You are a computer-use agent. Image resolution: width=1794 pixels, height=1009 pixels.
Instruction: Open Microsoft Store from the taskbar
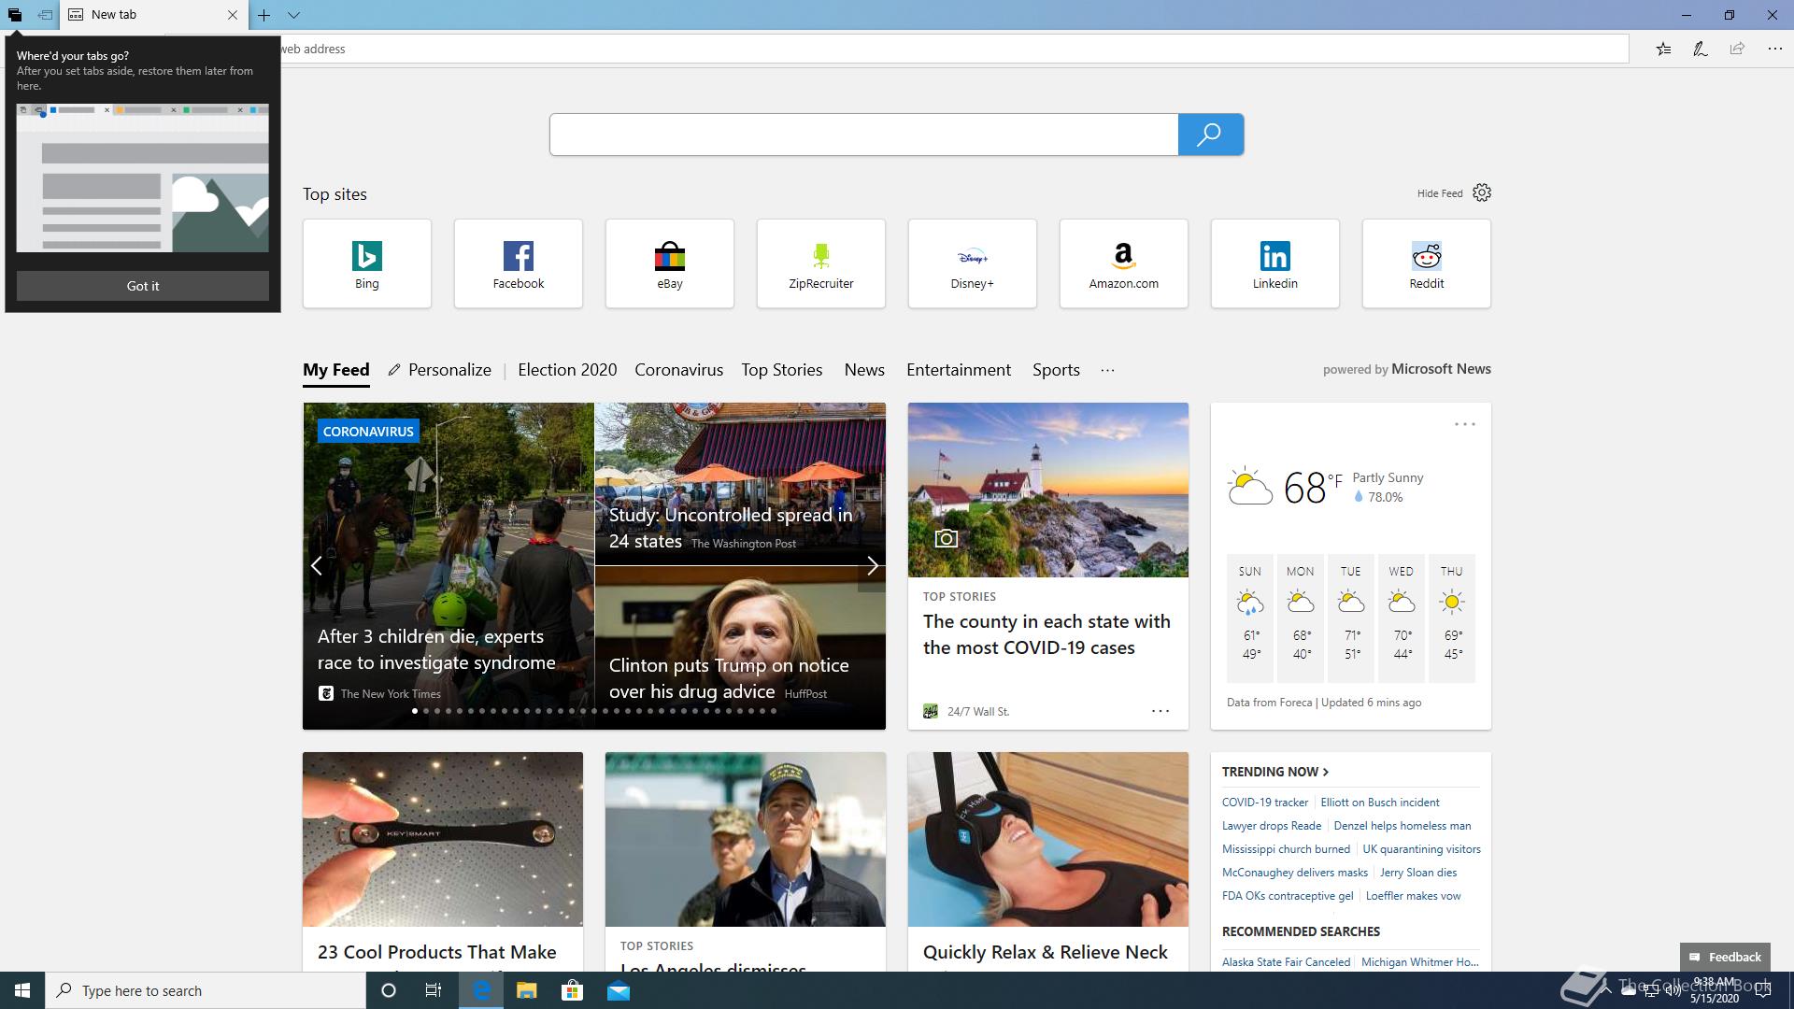(572, 990)
